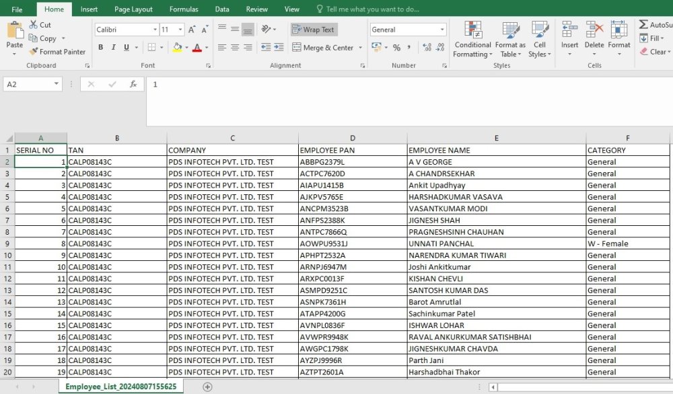This screenshot has width=673, height=394.
Task: Click Increase Decimal
Action: [x=427, y=47]
